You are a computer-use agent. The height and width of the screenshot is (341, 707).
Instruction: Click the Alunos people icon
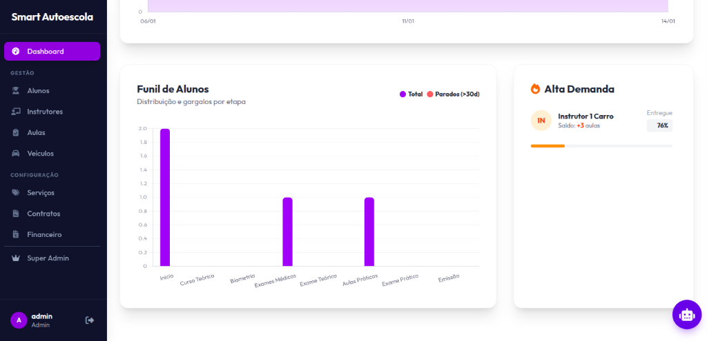click(16, 91)
